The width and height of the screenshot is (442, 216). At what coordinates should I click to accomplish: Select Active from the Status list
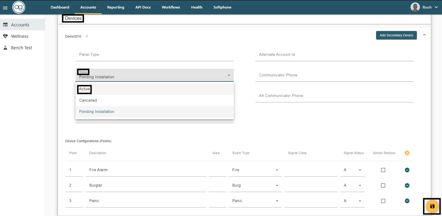(x=85, y=89)
